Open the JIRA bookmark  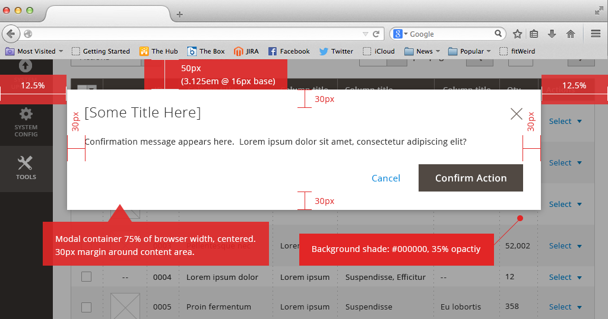pyautogui.click(x=246, y=51)
